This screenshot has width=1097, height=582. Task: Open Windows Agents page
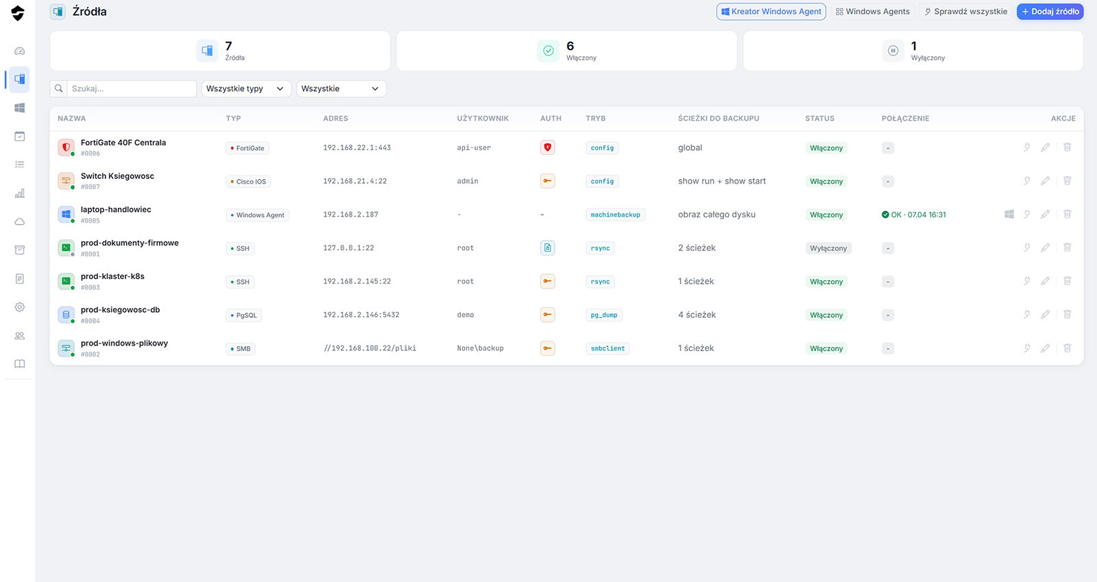[872, 12]
